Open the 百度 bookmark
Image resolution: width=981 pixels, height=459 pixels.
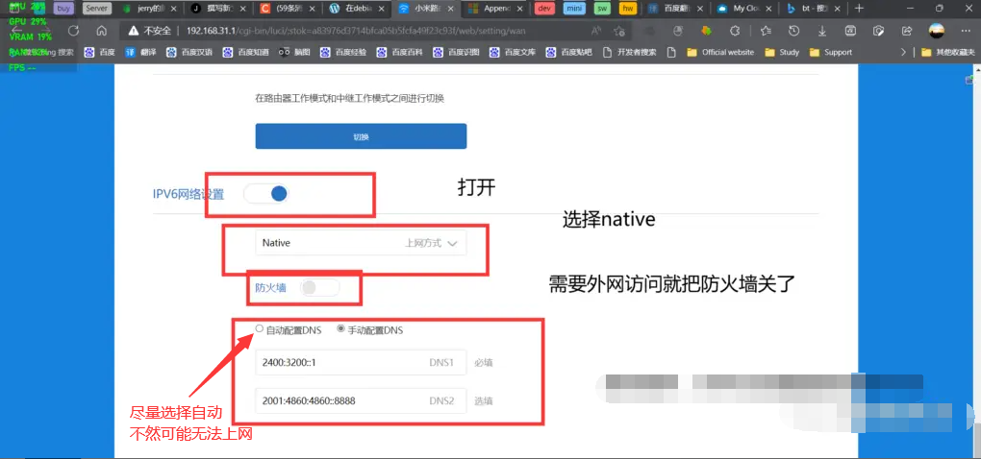click(100, 53)
